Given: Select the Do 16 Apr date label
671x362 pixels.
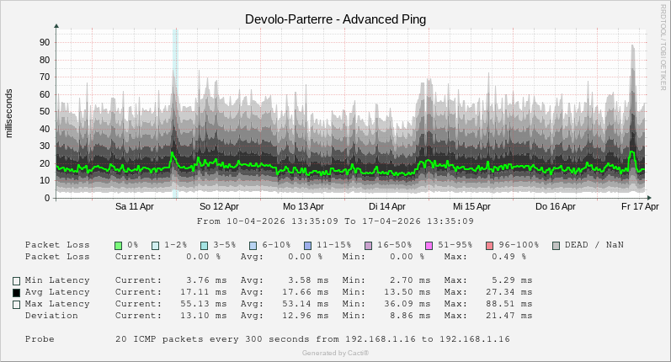Looking at the screenshot, I should point(556,206).
